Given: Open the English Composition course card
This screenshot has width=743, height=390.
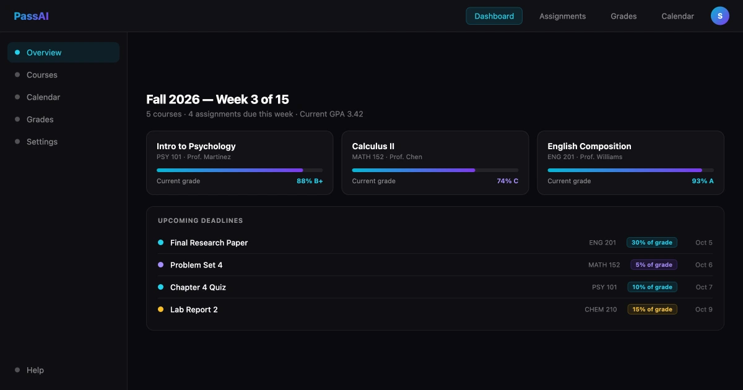Looking at the screenshot, I should [630, 163].
